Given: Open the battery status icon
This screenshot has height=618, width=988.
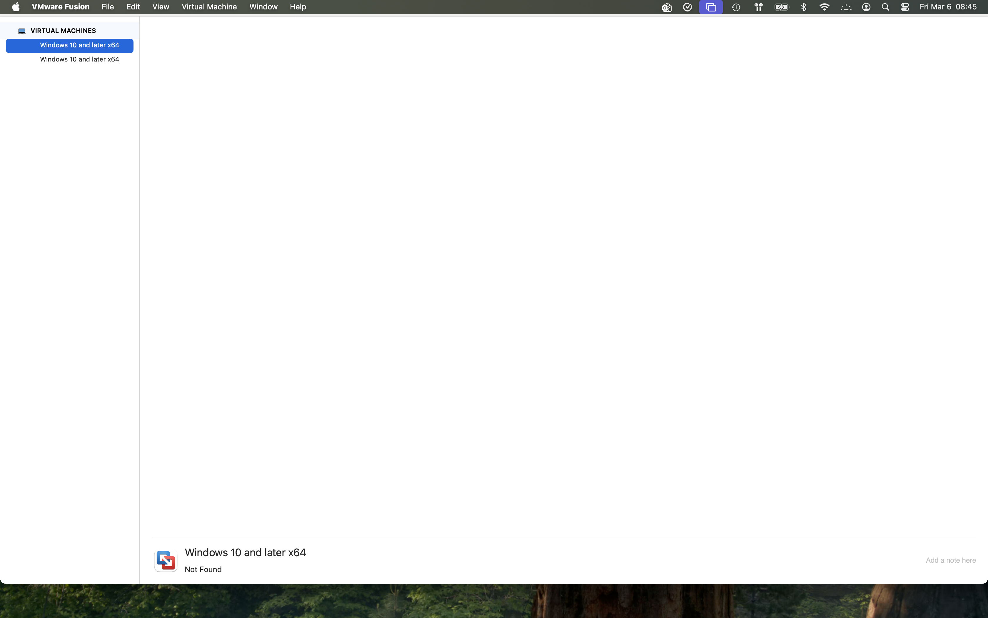Looking at the screenshot, I should click(781, 7).
